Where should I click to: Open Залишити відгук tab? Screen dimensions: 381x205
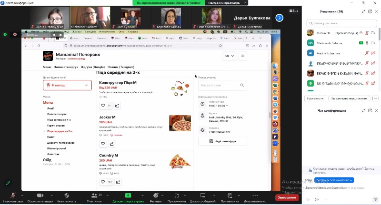click(x=66, y=67)
